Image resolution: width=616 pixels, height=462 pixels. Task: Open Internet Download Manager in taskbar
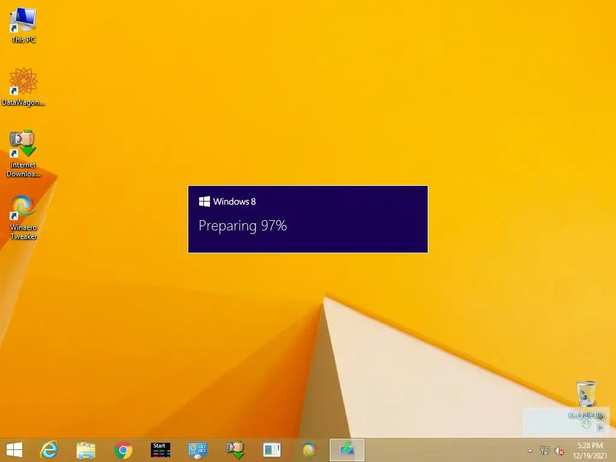click(236, 450)
